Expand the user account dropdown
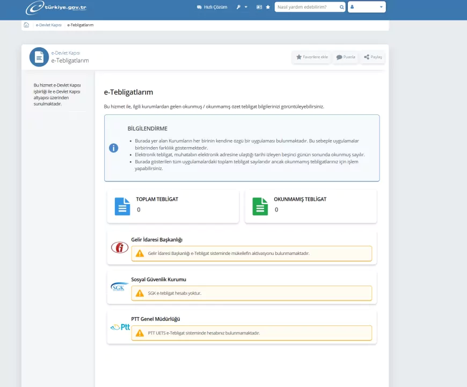The width and height of the screenshot is (467, 387). (x=367, y=8)
